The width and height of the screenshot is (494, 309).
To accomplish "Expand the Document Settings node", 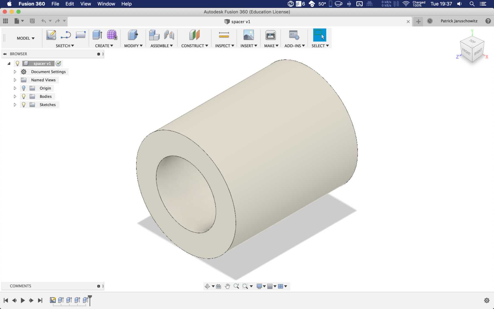I will click(15, 72).
